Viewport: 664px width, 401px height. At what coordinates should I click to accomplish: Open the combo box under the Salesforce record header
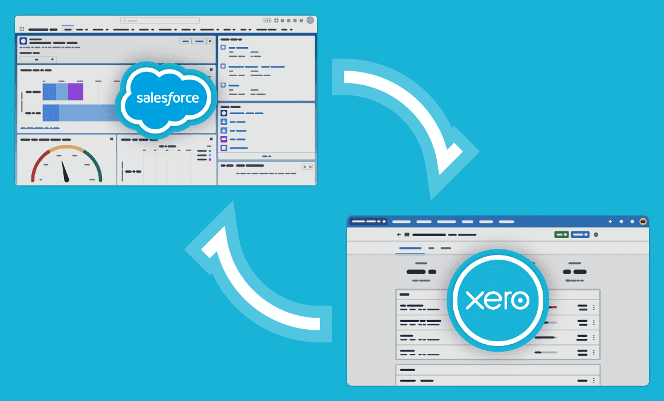(x=38, y=59)
